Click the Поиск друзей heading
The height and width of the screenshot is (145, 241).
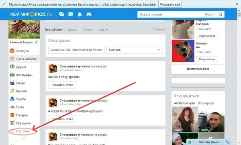coord(59,40)
